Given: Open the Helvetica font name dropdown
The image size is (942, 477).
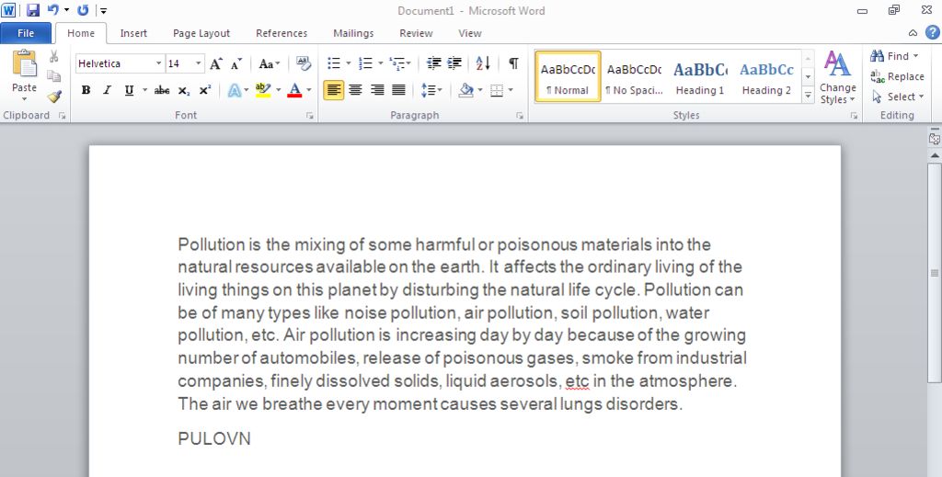Looking at the screenshot, I should coord(158,63).
